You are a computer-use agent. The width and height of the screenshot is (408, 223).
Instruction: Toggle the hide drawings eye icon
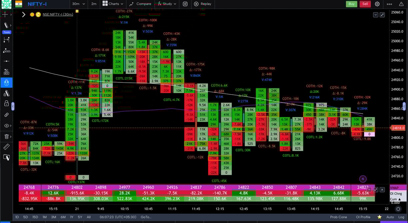6,126
